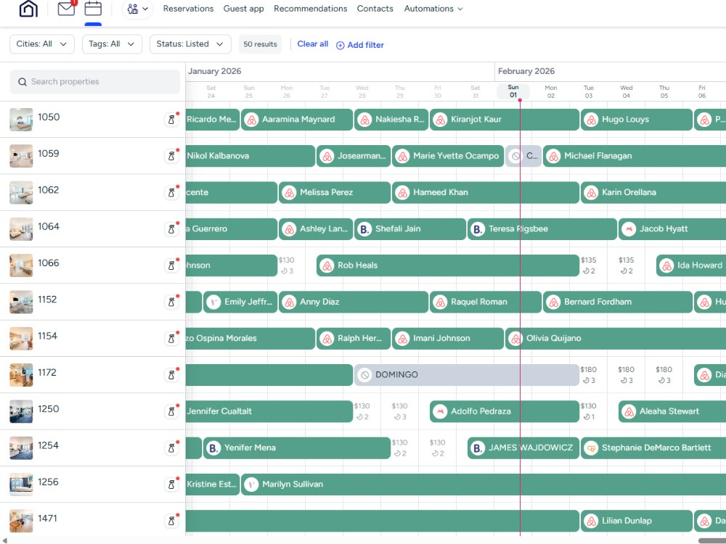Open the Guest app menu
Screen dimensions: 726x544
click(243, 9)
